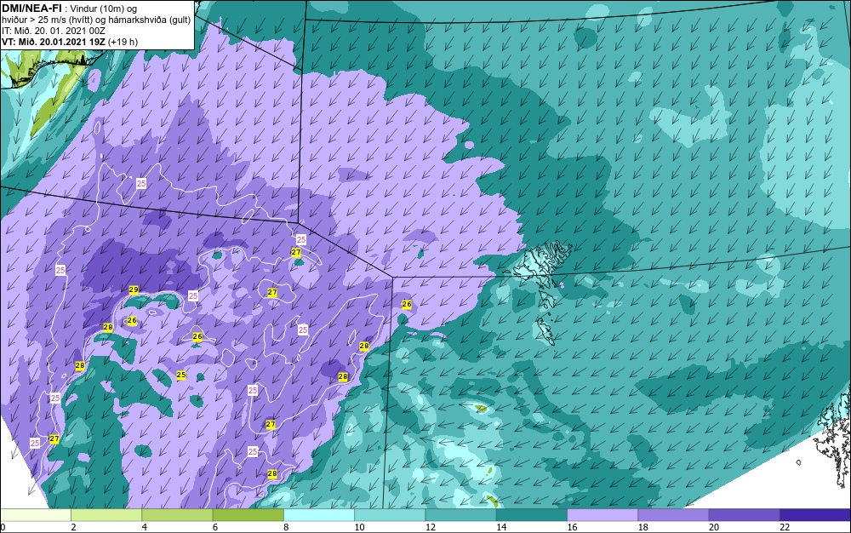
Task: Select the teal 12–14 m/s legend swatch
Action: (460, 514)
